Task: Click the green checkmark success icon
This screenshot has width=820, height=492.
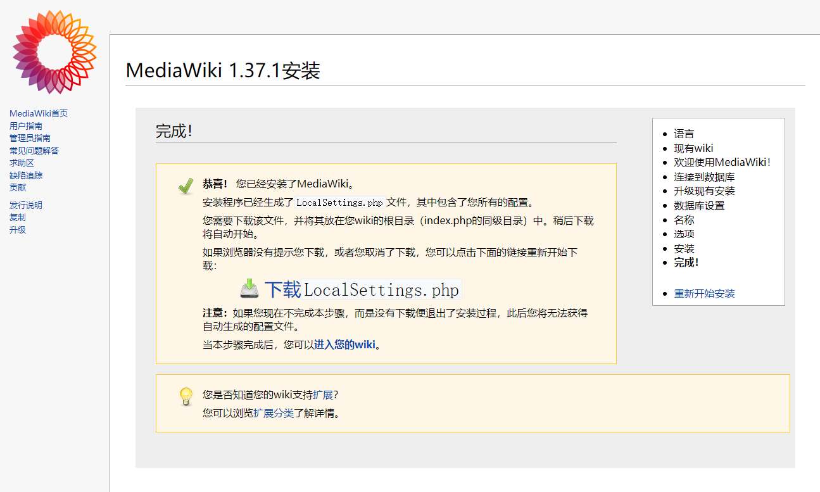Action: pyautogui.click(x=186, y=186)
